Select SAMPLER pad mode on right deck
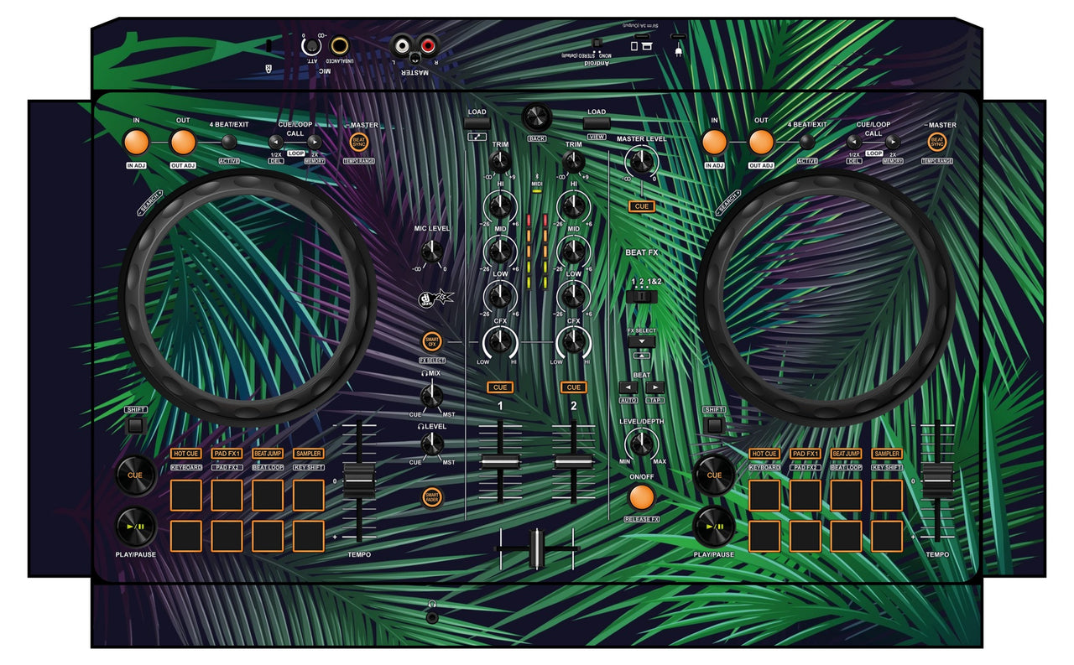 point(887,454)
